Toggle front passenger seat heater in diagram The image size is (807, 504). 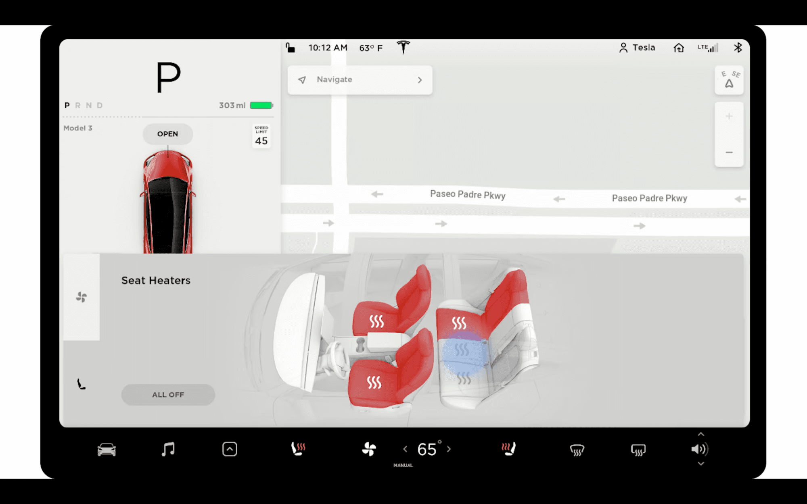click(376, 321)
